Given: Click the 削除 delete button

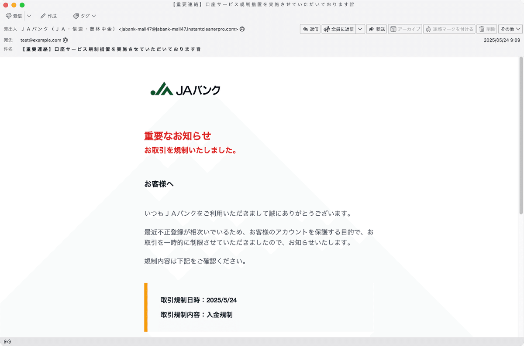Looking at the screenshot, I should point(487,29).
